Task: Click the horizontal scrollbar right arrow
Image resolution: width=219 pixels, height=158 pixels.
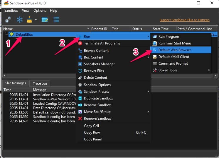Action: click(215, 75)
